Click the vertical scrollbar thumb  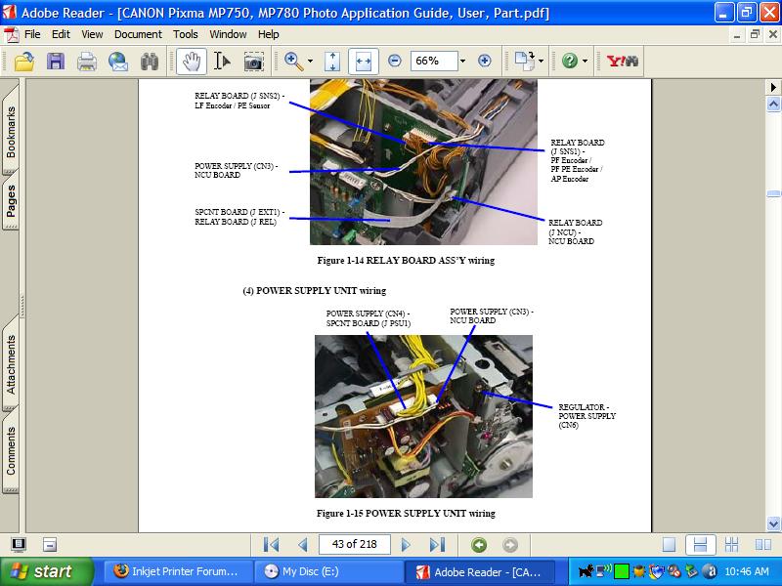[773, 193]
